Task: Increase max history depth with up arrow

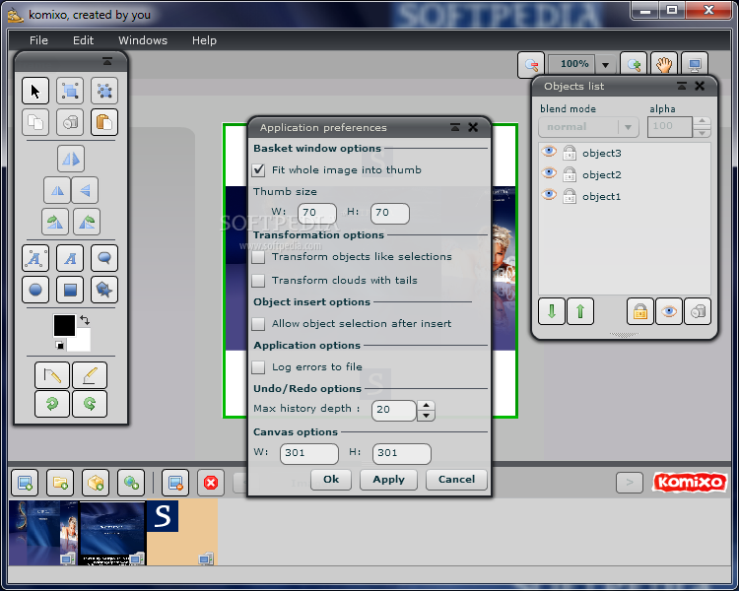Action: [x=426, y=405]
